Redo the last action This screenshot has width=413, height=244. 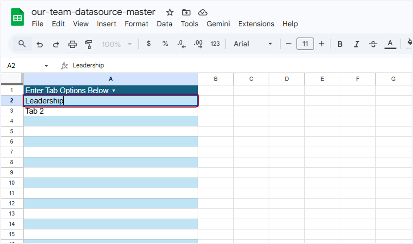point(56,44)
